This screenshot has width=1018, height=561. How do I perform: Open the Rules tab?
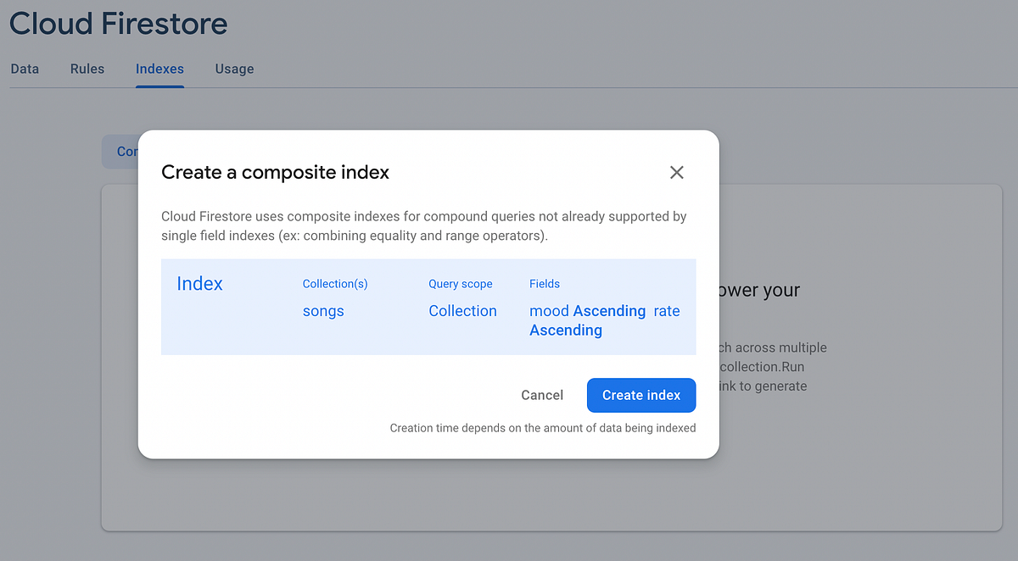click(87, 69)
